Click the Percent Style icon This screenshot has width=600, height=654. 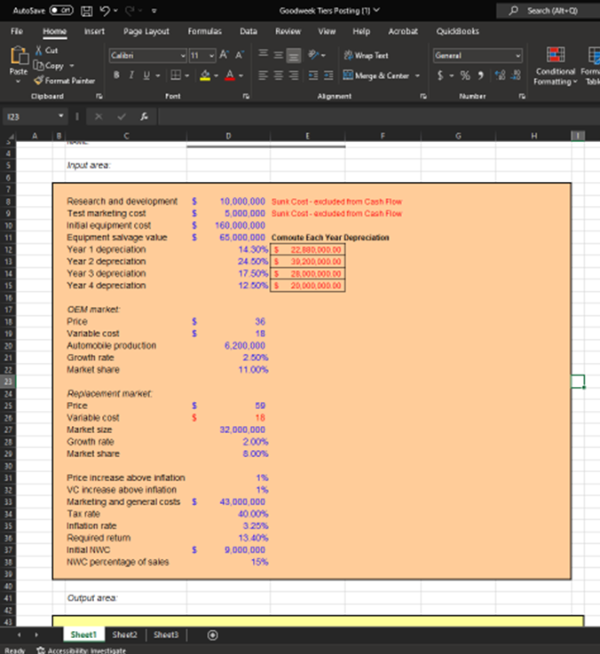(465, 75)
